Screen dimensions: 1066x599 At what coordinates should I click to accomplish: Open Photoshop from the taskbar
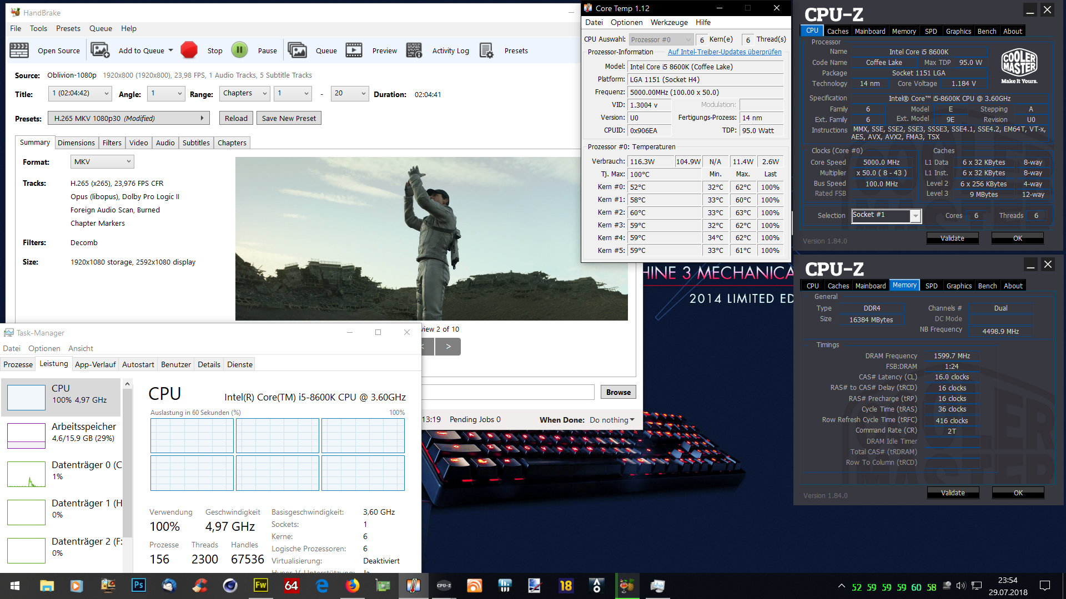pos(138,586)
